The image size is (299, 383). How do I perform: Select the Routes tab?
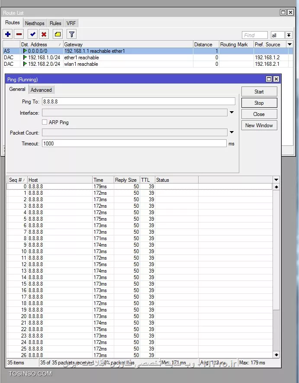(13, 23)
